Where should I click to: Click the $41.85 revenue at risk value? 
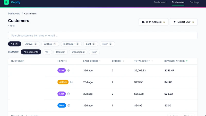[168, 82]
